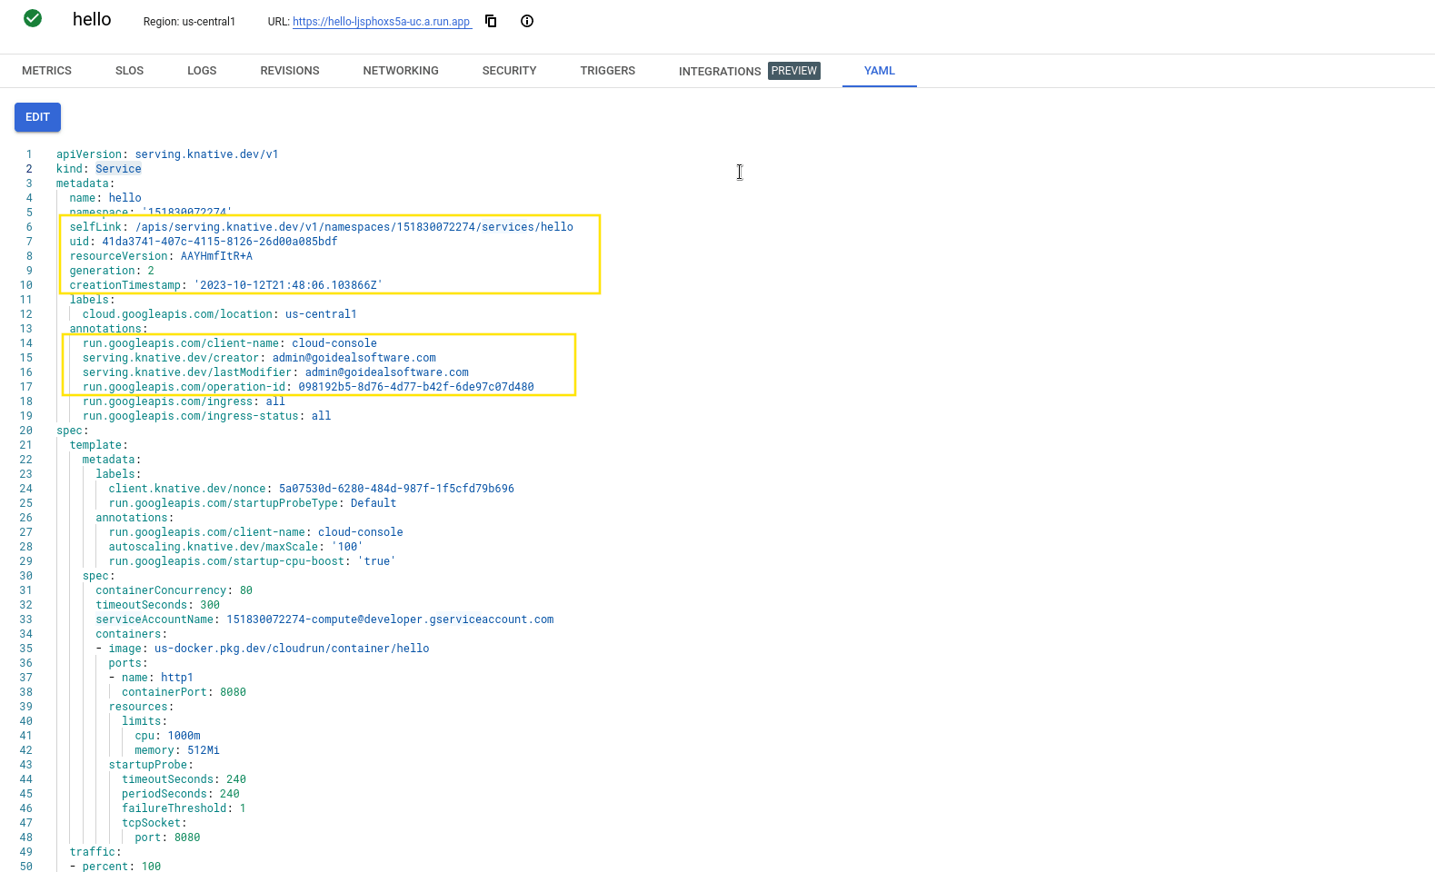Click the apiVersion serving.knative.dev/v1 line
This screenshot has height=872, width=1435.
coord(167,154)
